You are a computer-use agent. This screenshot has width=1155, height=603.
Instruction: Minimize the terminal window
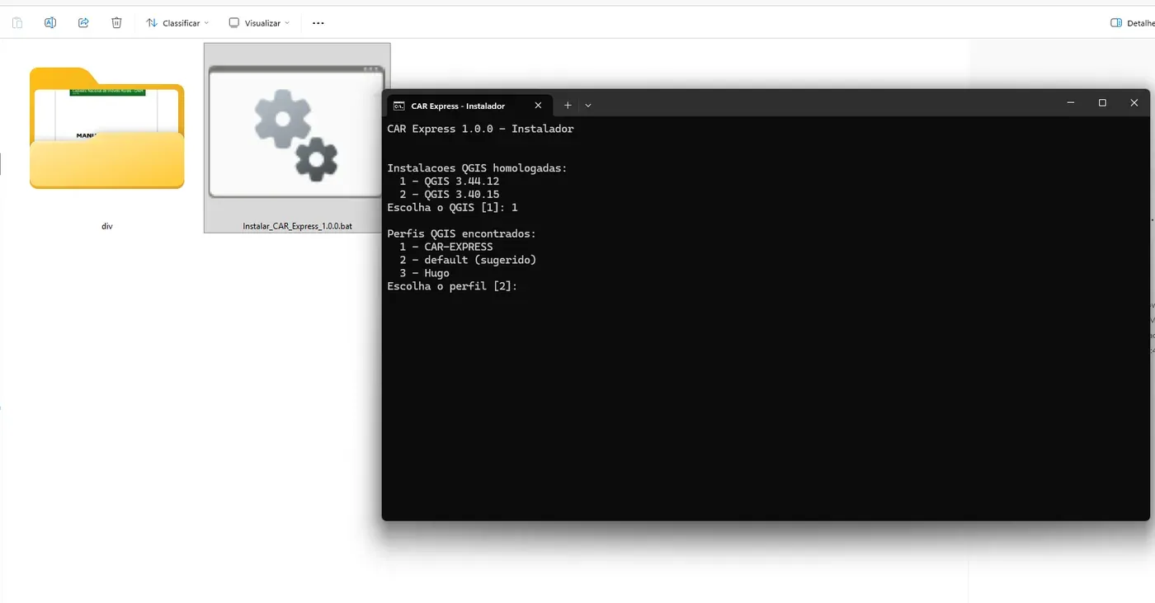pos(1071,103)
